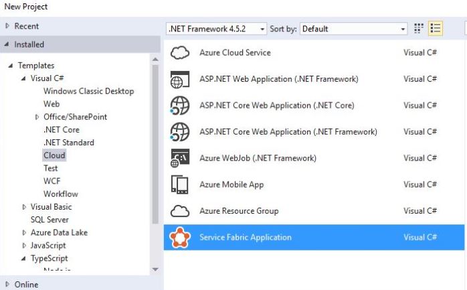Click the templates tree scrollbar down arrow
Image resolution: width=467 pixels, height=290 pixels.
[155, 269]
